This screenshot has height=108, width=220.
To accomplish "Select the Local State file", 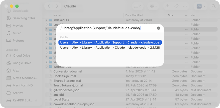I will pyautogui.click(x=131, y=100).
